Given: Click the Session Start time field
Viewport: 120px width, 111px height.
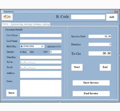Looking at the screenshot, I should click(100, 36).
